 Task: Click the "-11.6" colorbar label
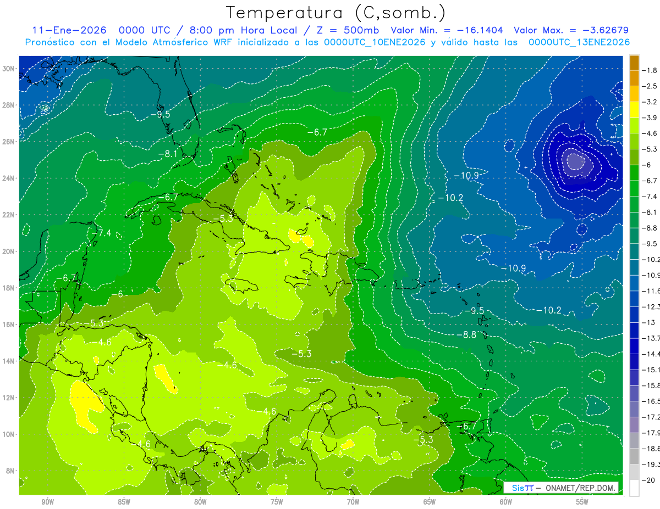[x=651, y=291]
